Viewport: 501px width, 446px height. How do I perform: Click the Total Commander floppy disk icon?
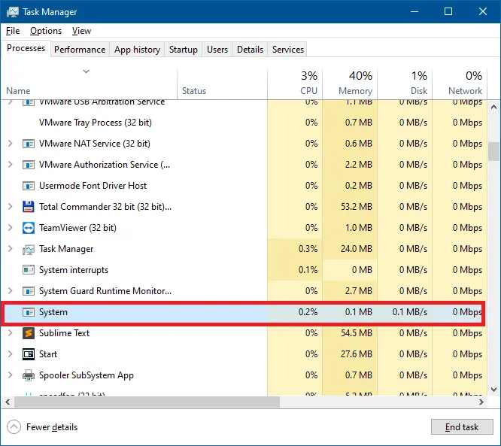pyautogui.click(x=29, y=207)
